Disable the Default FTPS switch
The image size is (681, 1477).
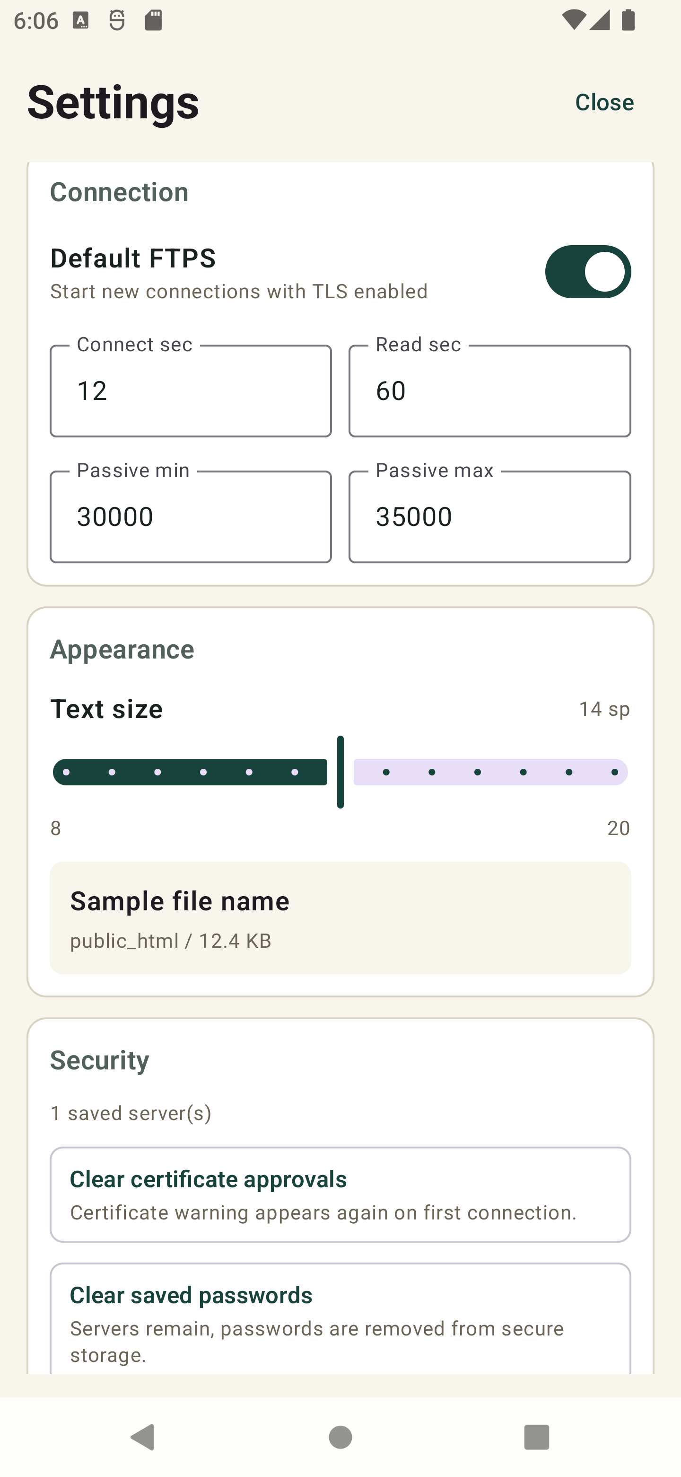tap(588, 272)
